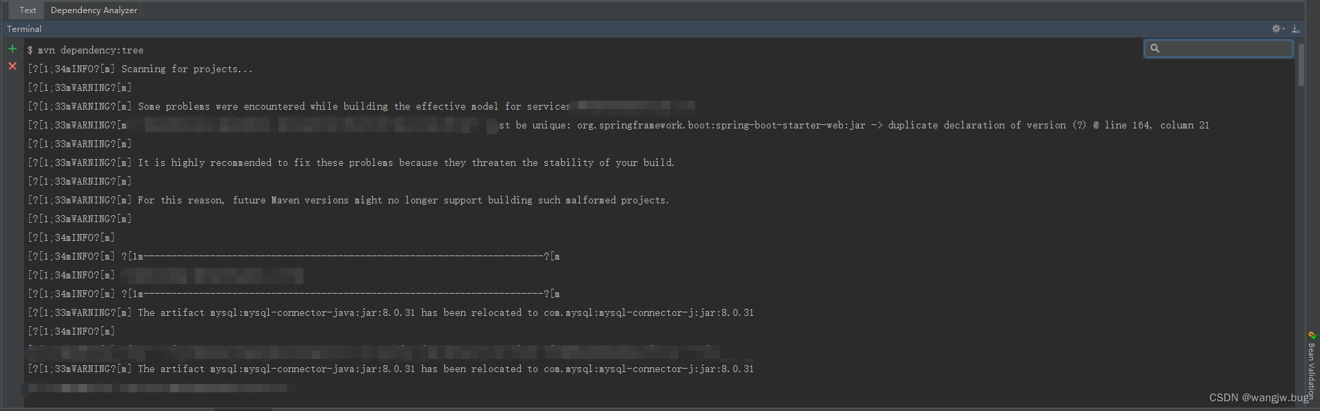Click the CSDN wangjw.bug watermark text
The width and height of the screenshot is (1320, 411).
(1257, 397)
